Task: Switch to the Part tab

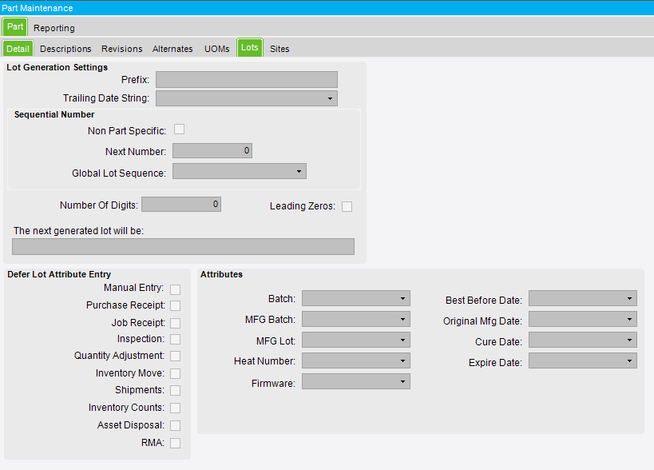Action: point(15,27)
